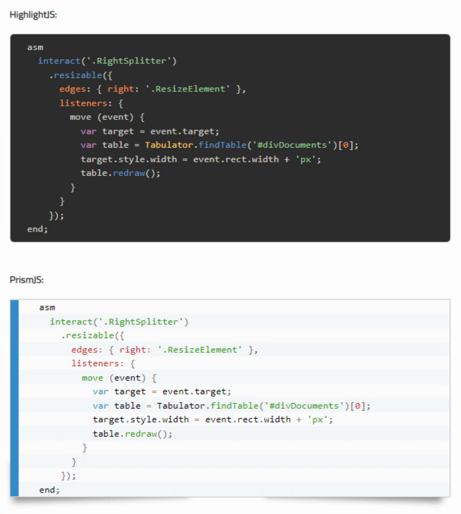The image size is (461, 514).
Task: Click 'table.redraw();' in the PrismJS block
Action: click(133, 434)
